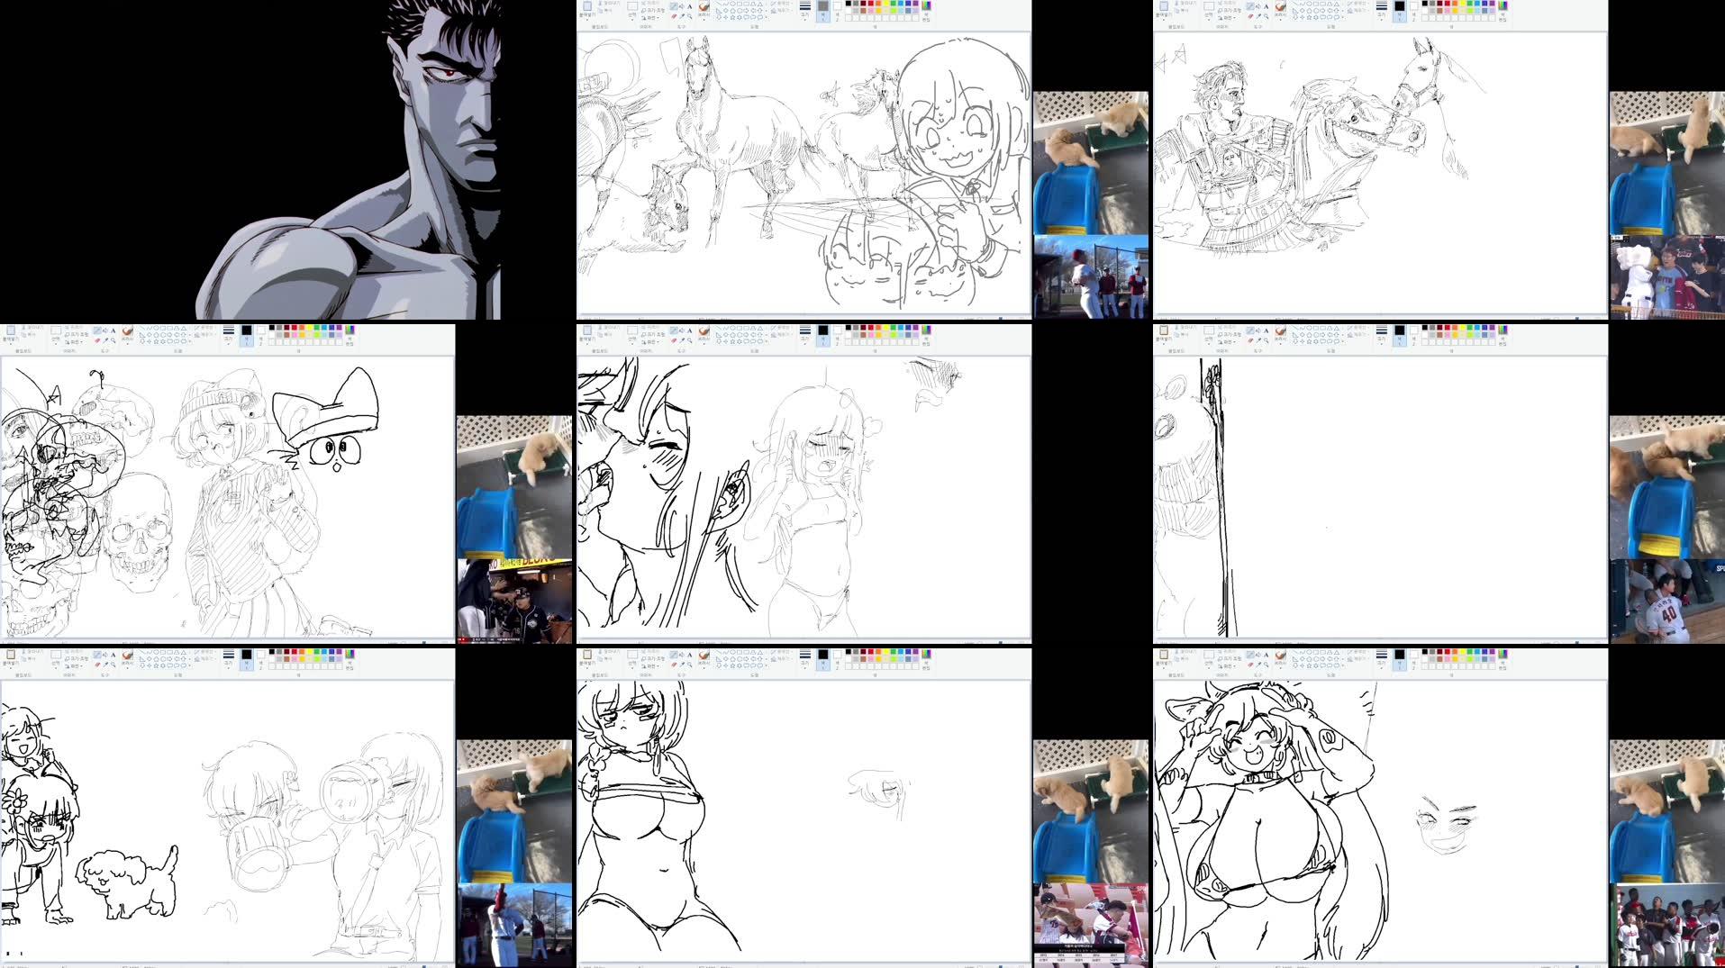Select the star shape in the Shapes gallery
Image resolution: width=1725 pixels, height=968 pixels.
[x=731, y=17]
